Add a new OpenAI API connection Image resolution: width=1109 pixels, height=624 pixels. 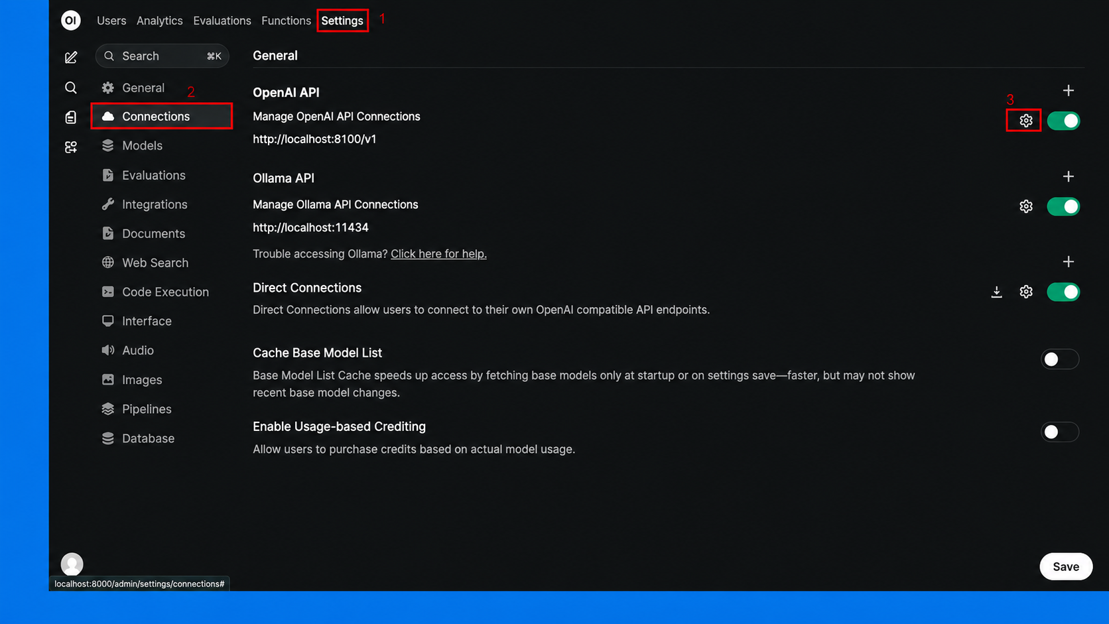click(1068, 91)
